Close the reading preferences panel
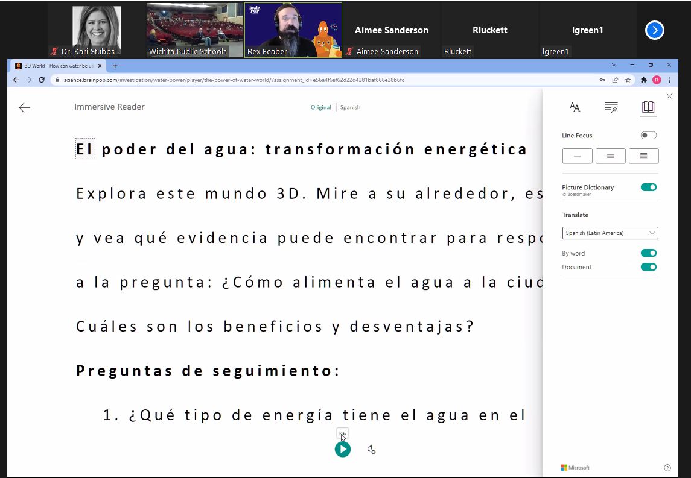The height and width of the screenshot is (478, 691). point(669,96)
